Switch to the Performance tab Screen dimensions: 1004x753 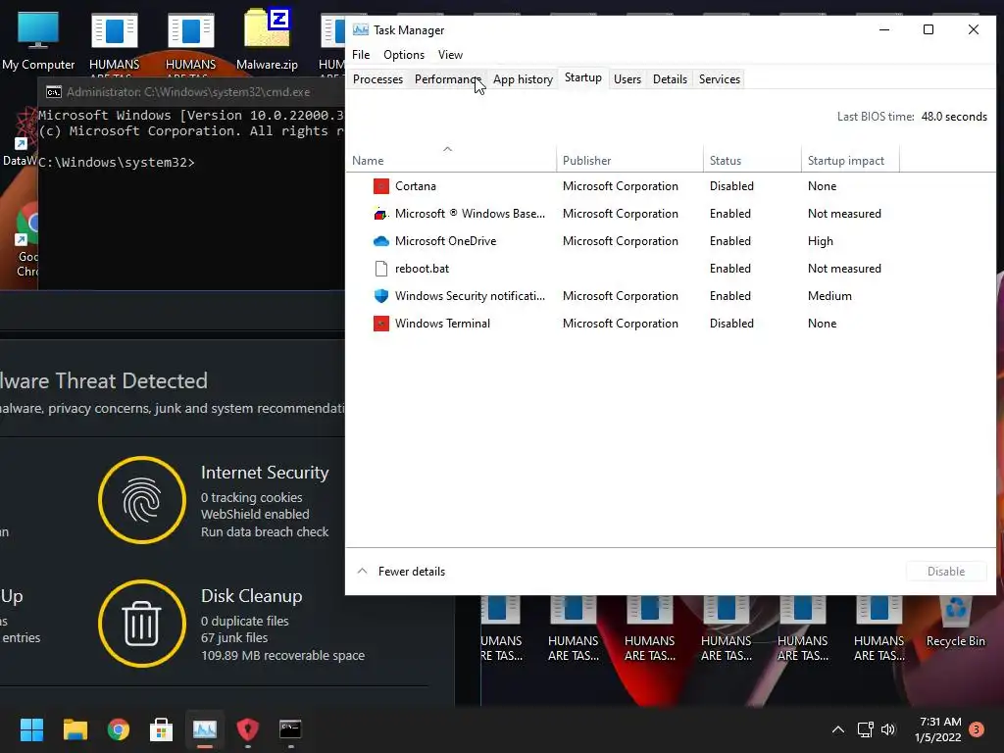(447, 79)
